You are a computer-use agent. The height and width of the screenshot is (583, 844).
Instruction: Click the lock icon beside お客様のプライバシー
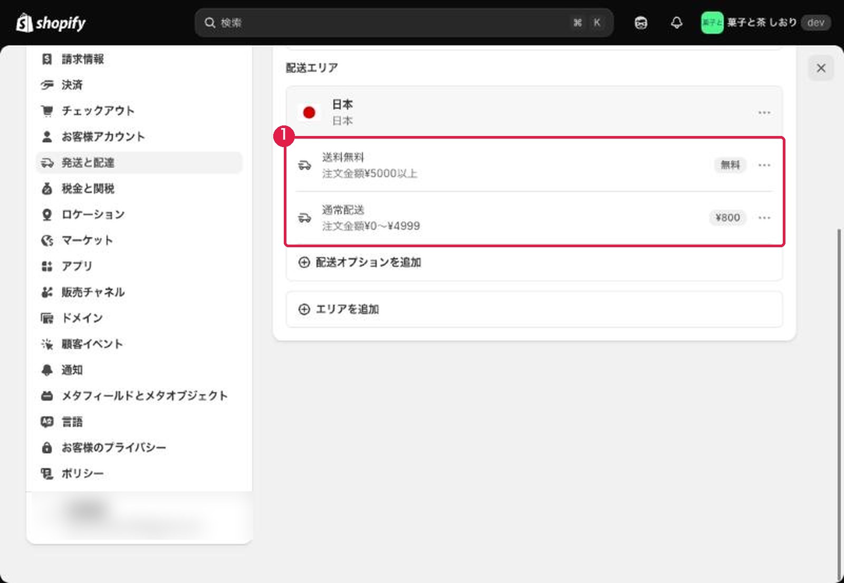pyautogui.click(x=47, y=447)
